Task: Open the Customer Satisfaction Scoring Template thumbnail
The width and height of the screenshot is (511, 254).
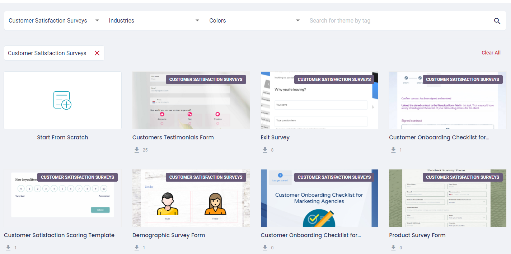Action: coord(62,198)
